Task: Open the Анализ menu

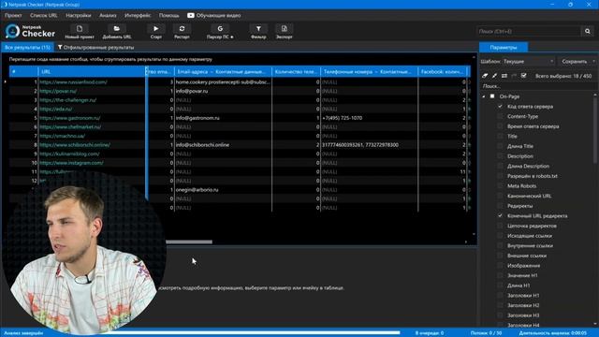Action: pyautogui.click(x=108, y=15)
